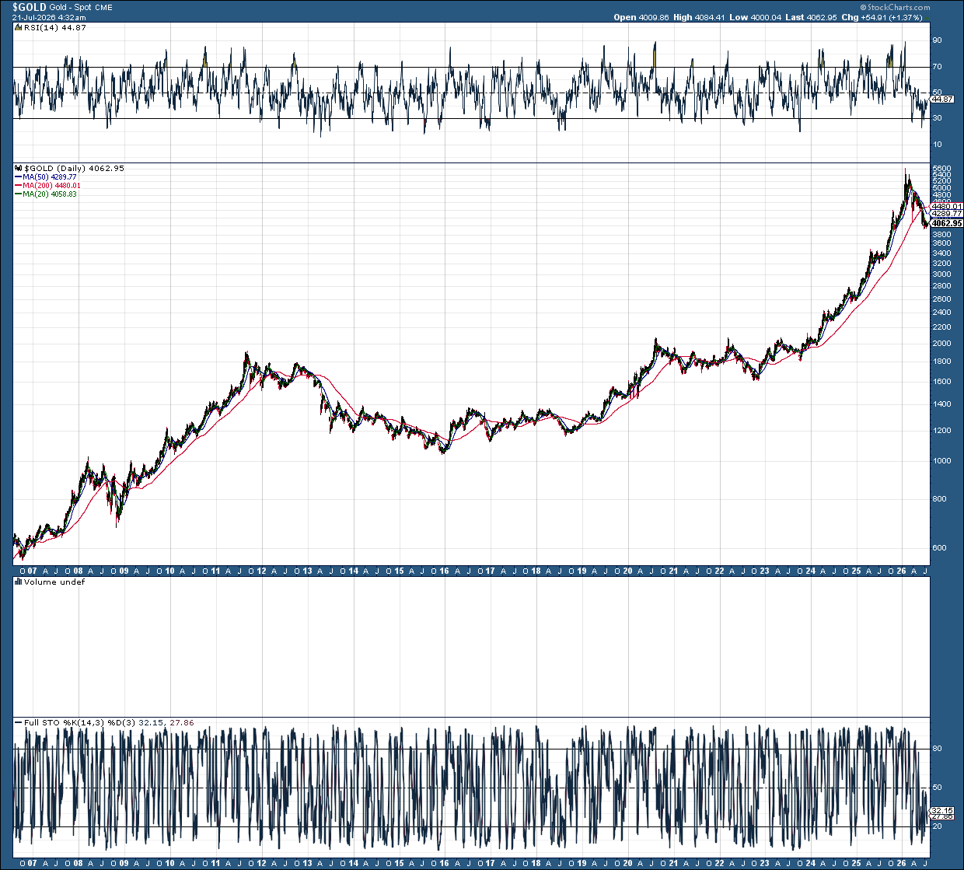964x870 pixels.
Task: Click the 'Gold - Spot CME' title text
Action: pos(81,8)
